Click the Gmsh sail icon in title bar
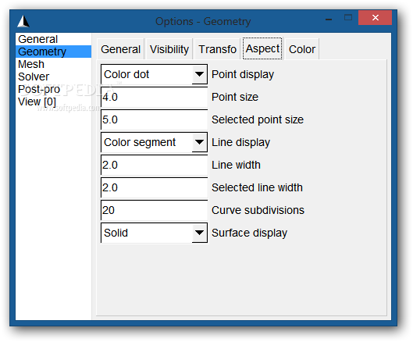 click(x=23, y=21)
